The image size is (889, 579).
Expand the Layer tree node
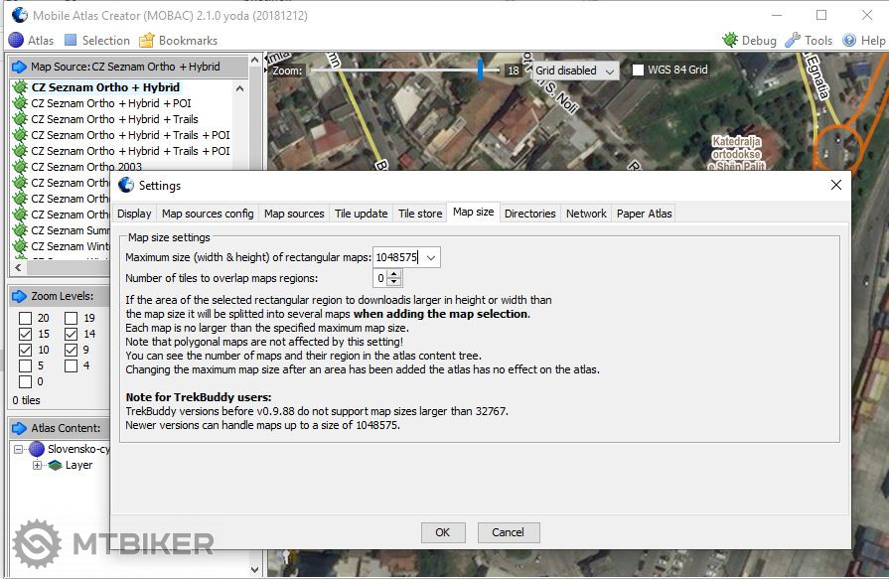(x=38, y=465)
